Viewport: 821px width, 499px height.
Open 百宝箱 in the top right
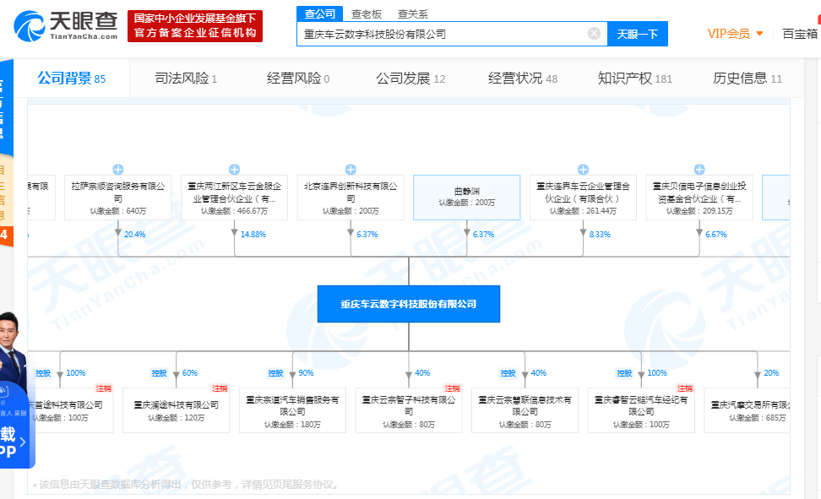coord(799,33)
